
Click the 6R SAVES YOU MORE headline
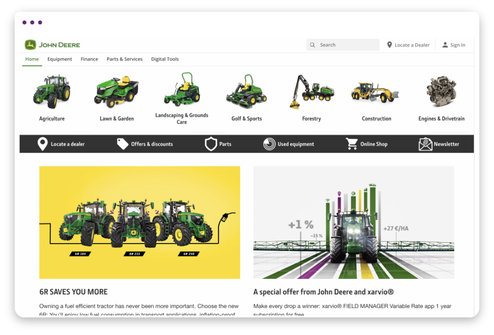point(73,292)
